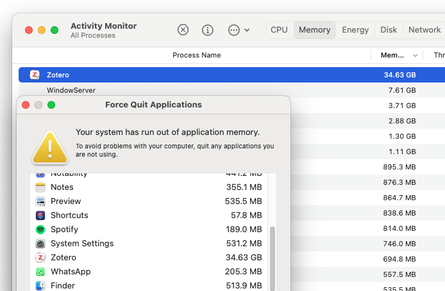The width and height of the screenshot is (445, 291).
Task: Select System Settings in Force Quit list
Action: click(149, 244)
